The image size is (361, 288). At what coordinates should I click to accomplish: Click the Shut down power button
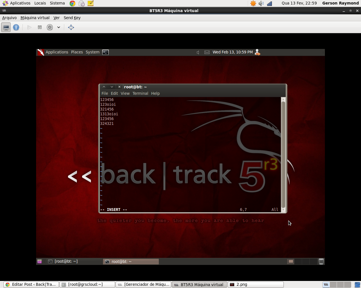tap(50, 27)
